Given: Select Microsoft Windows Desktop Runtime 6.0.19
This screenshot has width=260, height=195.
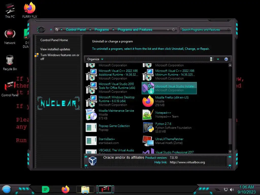Looking at the screenshot, I should [112, 101].
